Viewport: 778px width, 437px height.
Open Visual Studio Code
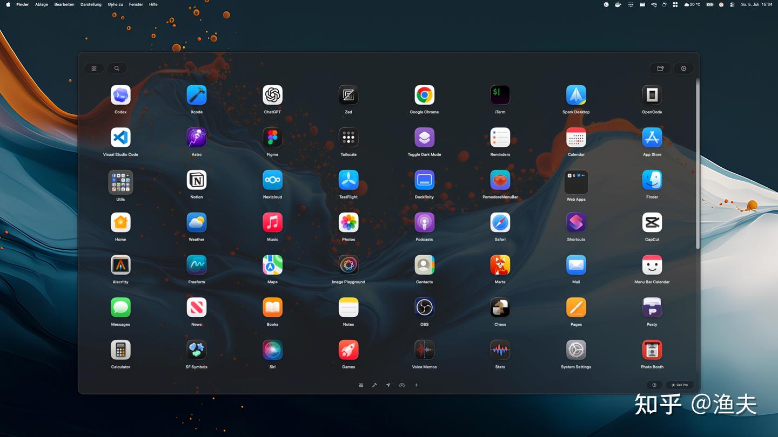120,138
